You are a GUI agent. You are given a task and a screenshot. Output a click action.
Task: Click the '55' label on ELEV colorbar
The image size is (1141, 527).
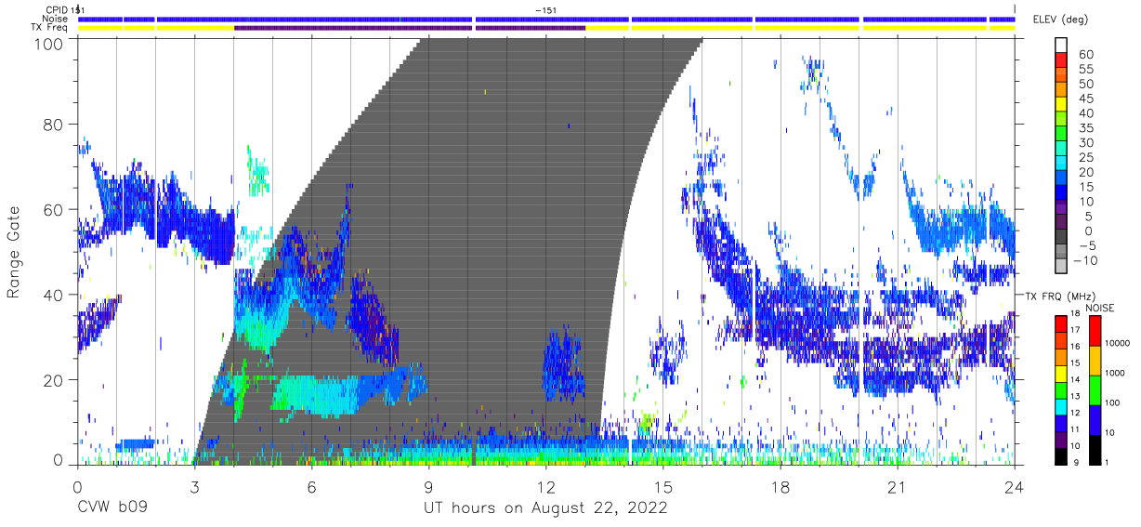[x=1085, y=69]
